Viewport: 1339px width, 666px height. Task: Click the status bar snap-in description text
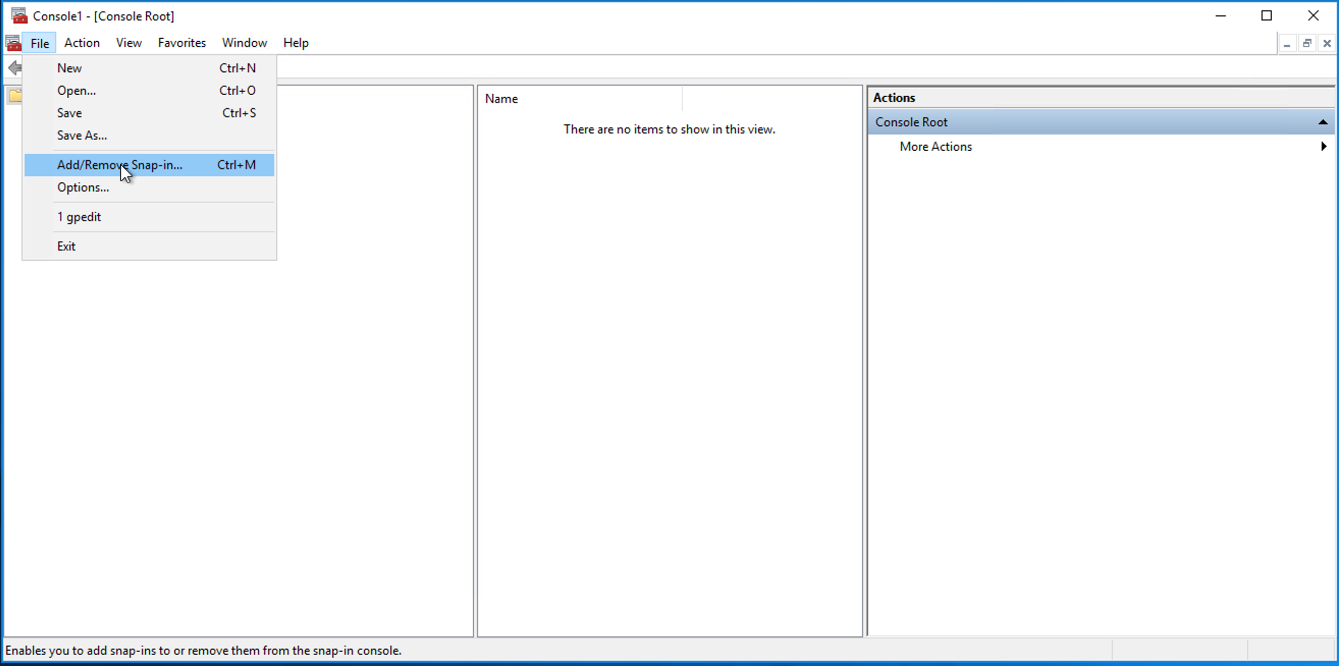pos(203,650)
